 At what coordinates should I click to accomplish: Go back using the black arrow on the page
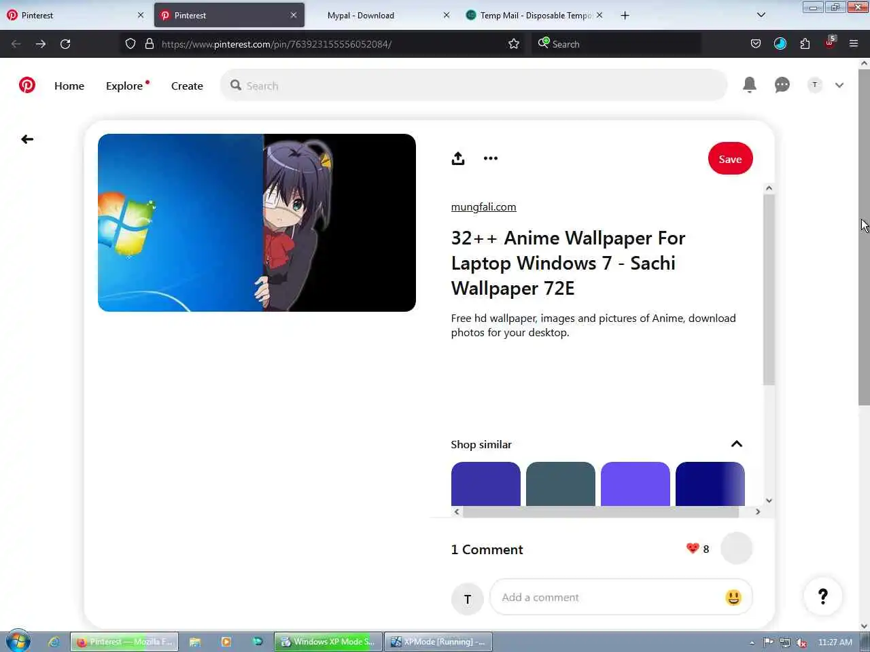tap(27, 139)
